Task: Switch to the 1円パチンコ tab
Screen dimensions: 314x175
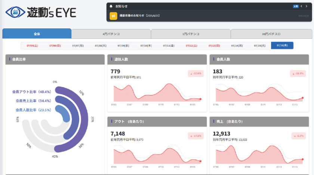Action: [x=191, y=34]
